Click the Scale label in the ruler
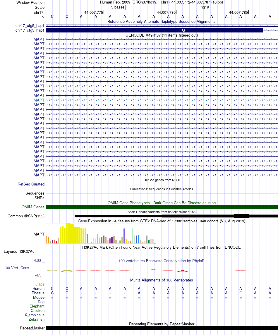The image size is (278, 335). point(40,8)
